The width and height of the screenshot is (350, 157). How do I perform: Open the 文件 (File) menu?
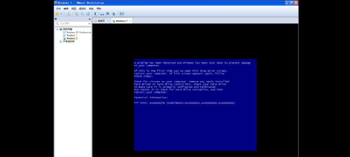coord(58,9)
